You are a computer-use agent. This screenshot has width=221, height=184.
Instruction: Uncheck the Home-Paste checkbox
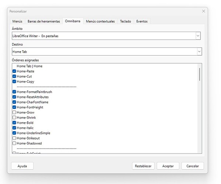coord(14,71)
